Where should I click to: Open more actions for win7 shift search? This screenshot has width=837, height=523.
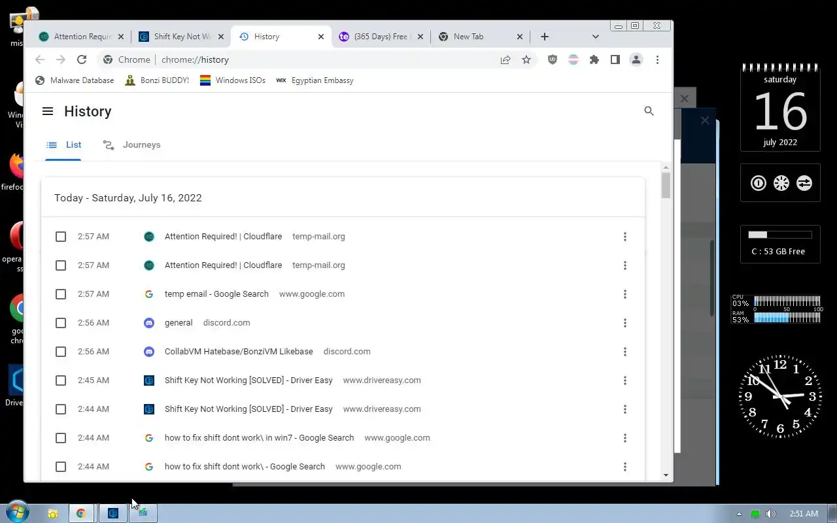[625, 438]
